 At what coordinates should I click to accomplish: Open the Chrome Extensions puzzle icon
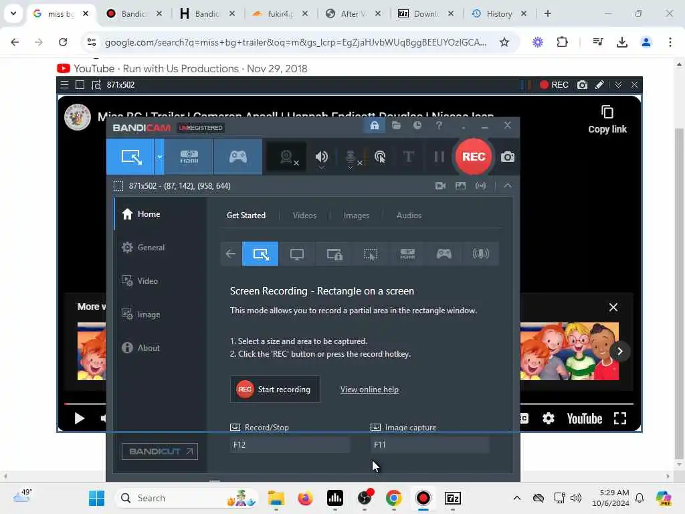coord(562,42)
